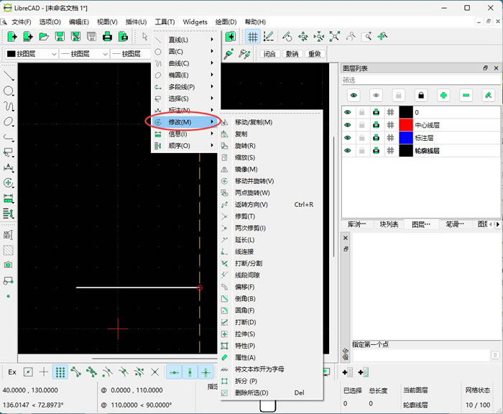The image size is (503, 414).
Task: Select the Line tool in left sidebar
Action: pos(9,75)
